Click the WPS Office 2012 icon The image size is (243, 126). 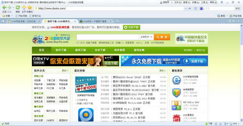176,106
